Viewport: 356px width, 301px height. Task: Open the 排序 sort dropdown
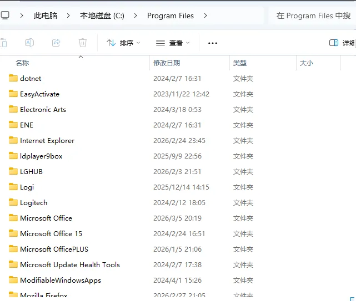tap(123, 43)
